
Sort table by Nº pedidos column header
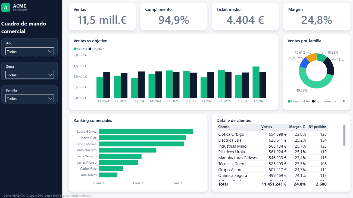[x=318, y=127]
